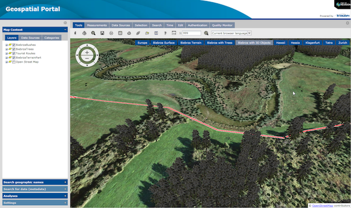Click the save map floppy icon
This screenshot has width=351, height=208.
coord(102,33)
